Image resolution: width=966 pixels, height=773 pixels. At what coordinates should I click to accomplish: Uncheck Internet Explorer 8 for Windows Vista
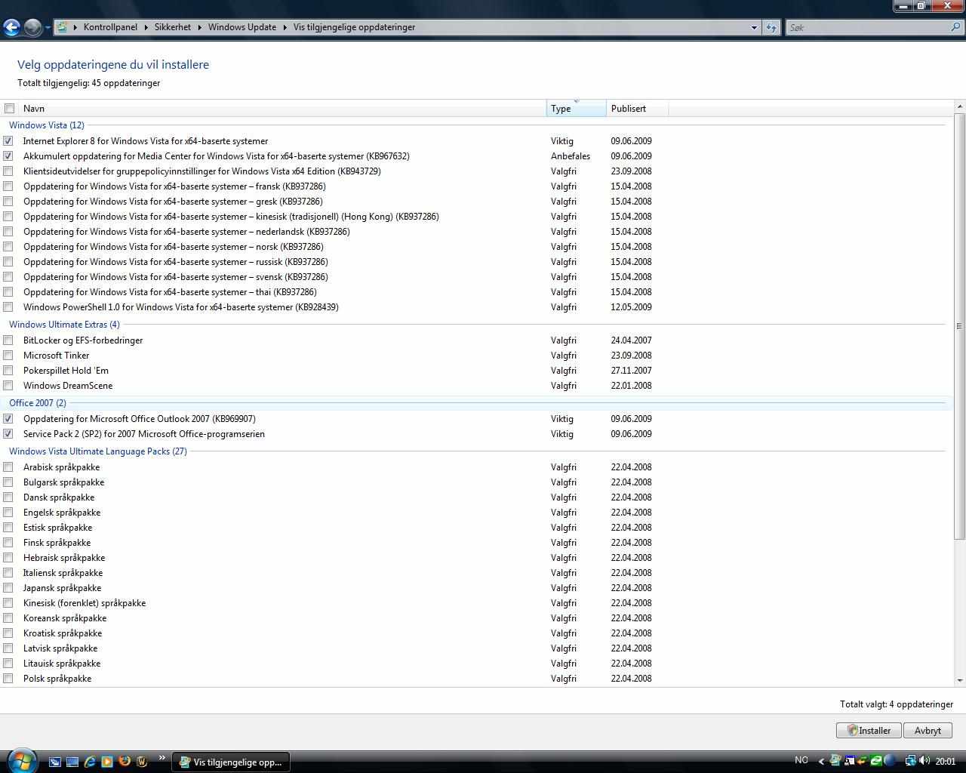[8, 141]
